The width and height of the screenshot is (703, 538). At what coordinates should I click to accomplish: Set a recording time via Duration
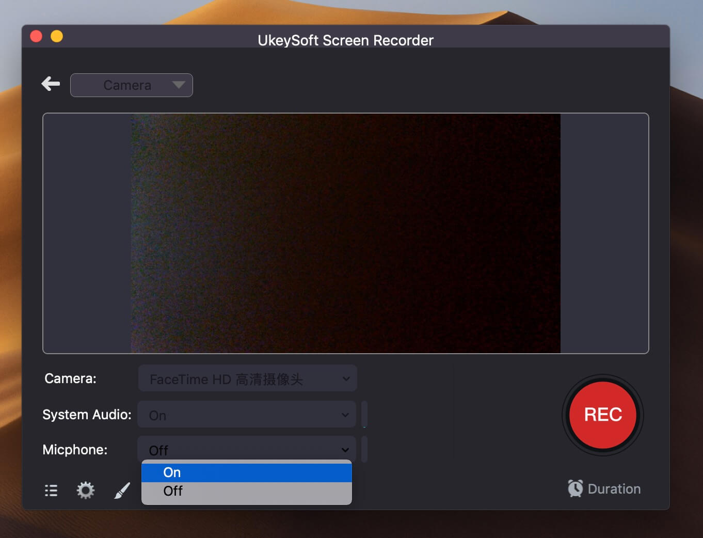click(614, 488)
